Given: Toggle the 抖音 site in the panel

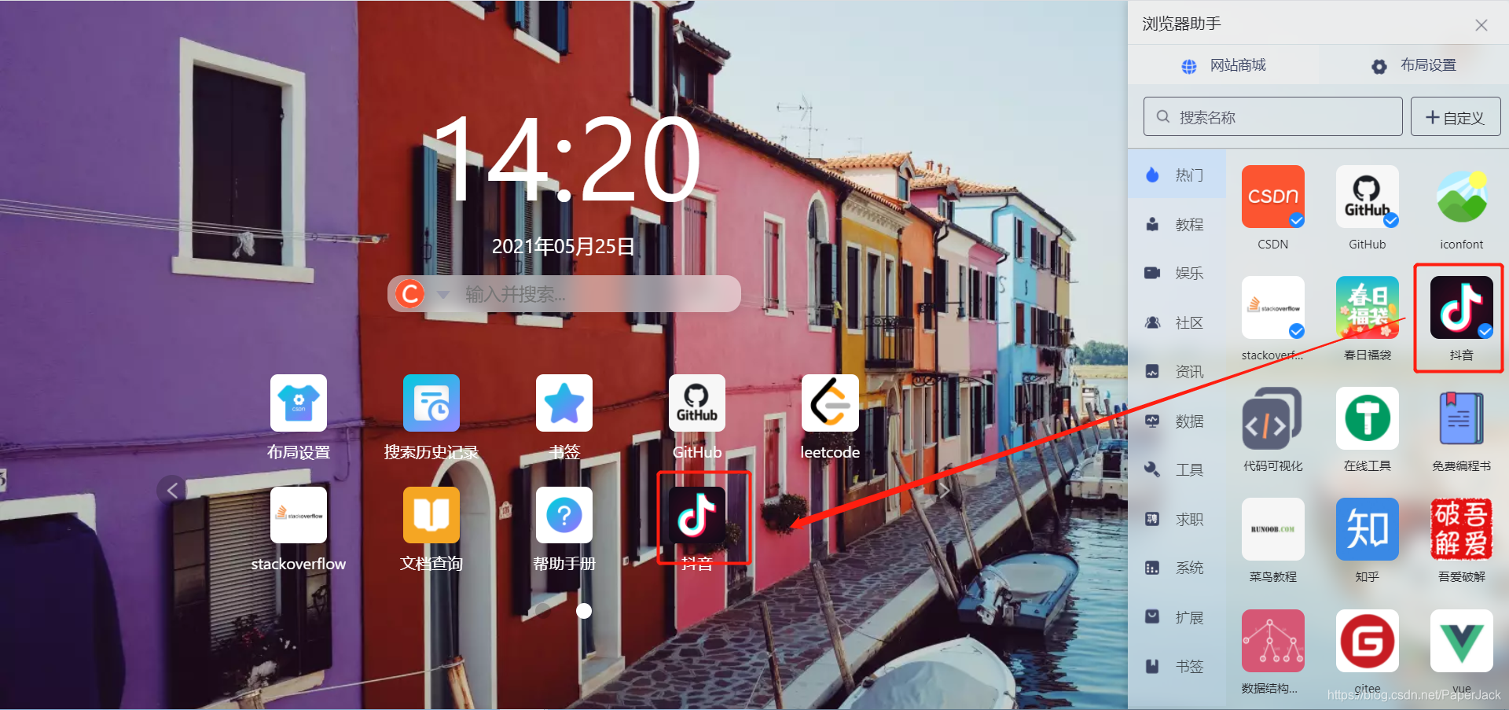Looking at the screenshot, I should pos(1462,307).
